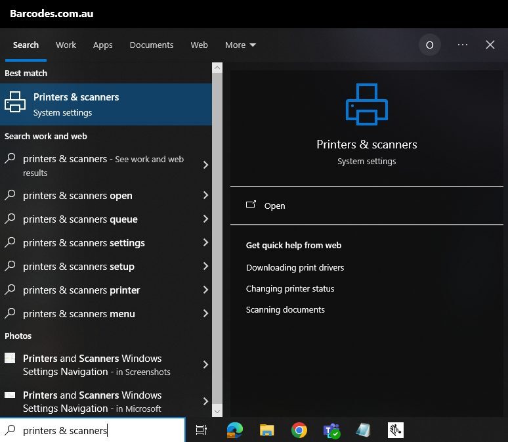Viewport: 508px width, 442px height.
Task: Open the notepad-style app icon in taskbar
Action: (x=363, y=430)
